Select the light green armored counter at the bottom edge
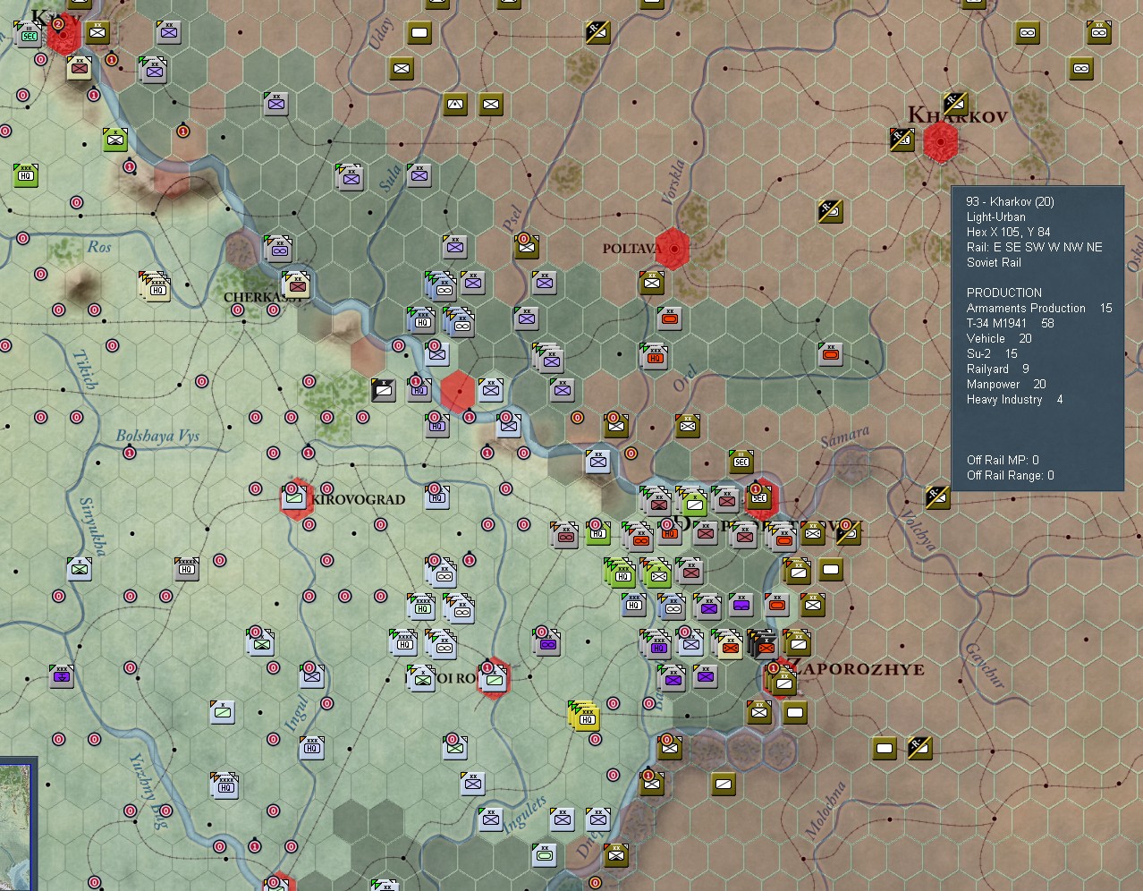This screenshot has width=1143, height=891. [x=544, y=855]
